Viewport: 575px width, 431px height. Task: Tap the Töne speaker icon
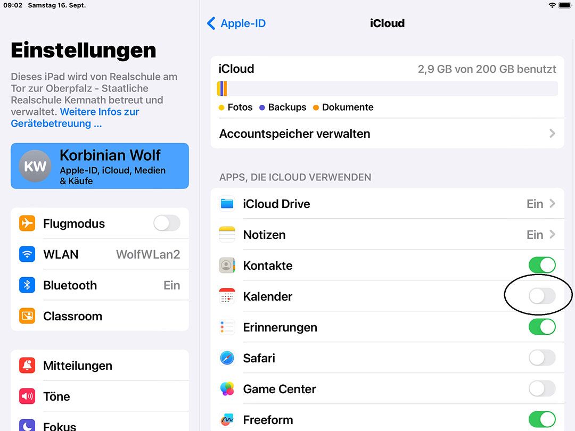pyautogui.click(x=27, y=396)
